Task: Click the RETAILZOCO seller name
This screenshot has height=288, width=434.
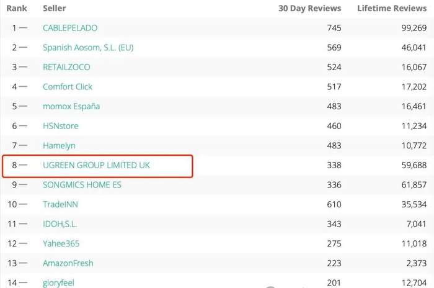Action: (66, 67)
